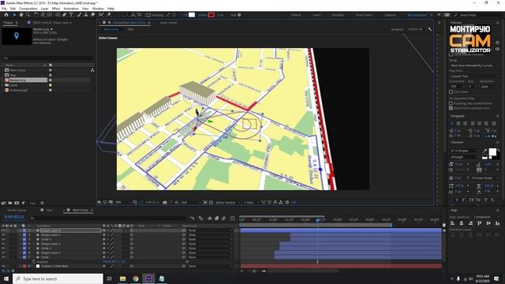The width and height of the screenshot is (505, 284).
Task: Toggle 'Move time to preview time' checkbox
Action: tap(451, 108)
